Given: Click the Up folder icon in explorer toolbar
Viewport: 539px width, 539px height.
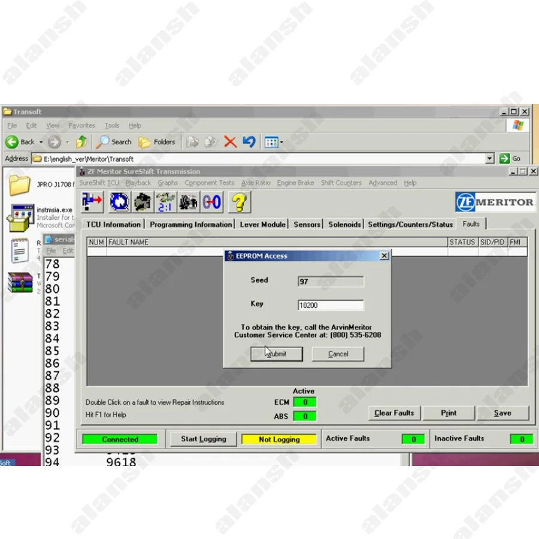Looking at the screenshot, I should (81, 141).
